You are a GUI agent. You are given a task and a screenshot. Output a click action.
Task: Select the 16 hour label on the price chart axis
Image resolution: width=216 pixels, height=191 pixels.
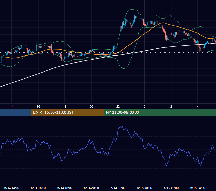pyautogui.click(x=38, y=107)
